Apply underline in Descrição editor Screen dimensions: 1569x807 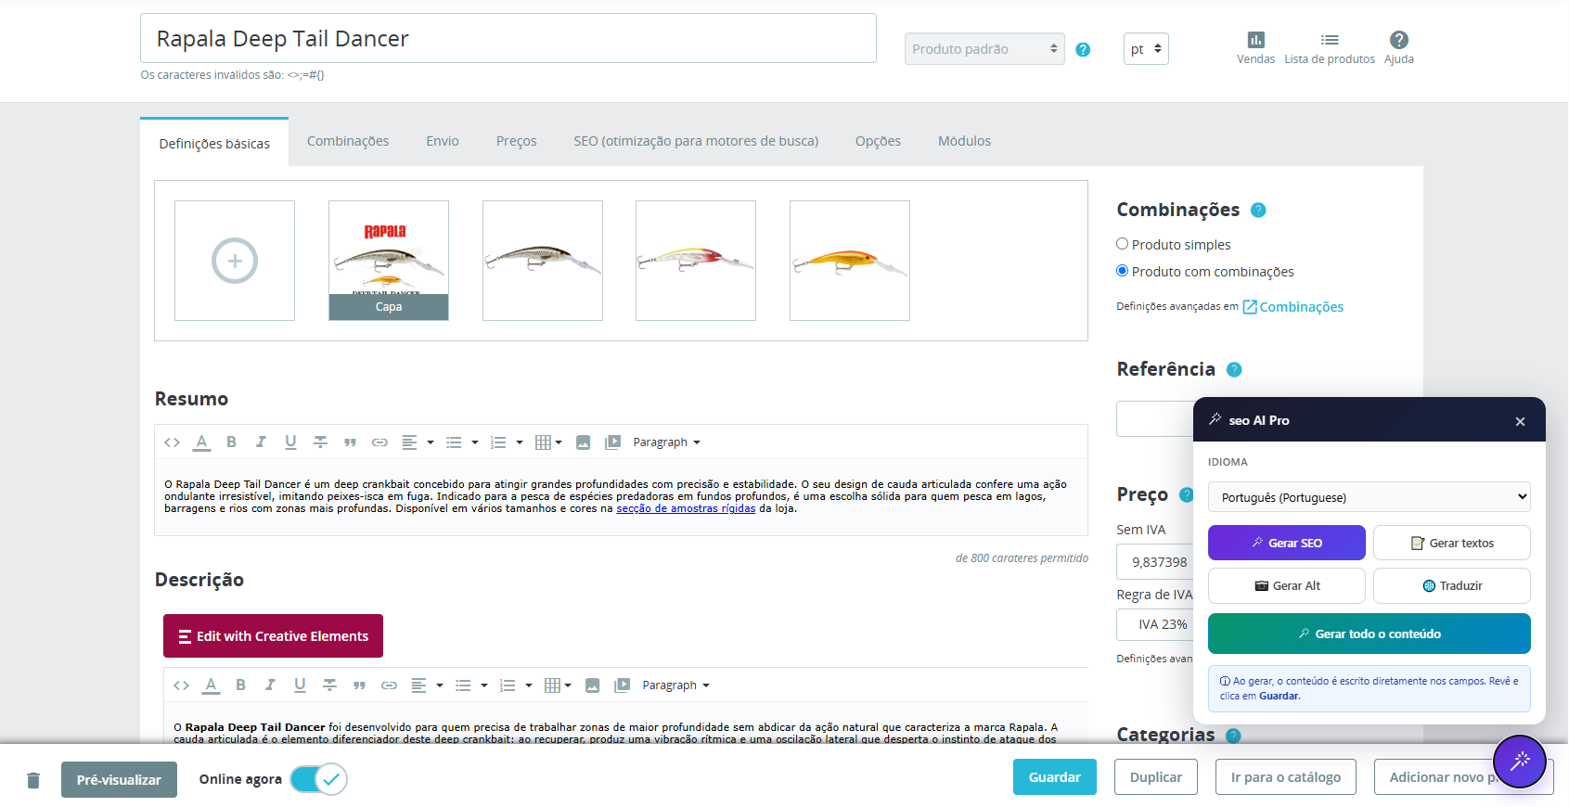pos(300,685)
